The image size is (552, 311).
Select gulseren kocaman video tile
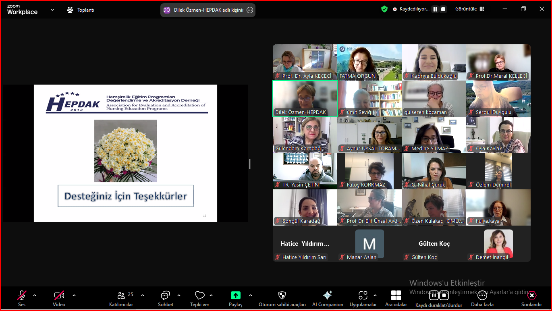[x=434, y=99]
